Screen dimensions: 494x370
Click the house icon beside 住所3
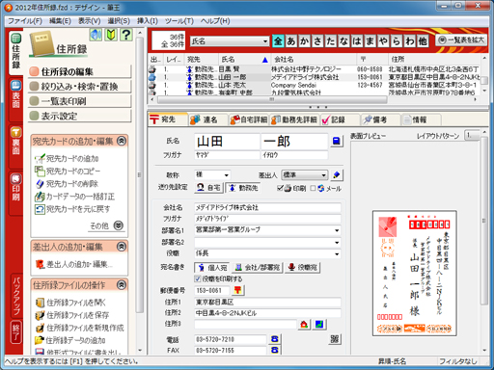(304, 325)
